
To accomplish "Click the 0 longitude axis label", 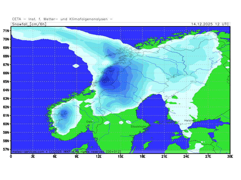I will click(11, 156).
